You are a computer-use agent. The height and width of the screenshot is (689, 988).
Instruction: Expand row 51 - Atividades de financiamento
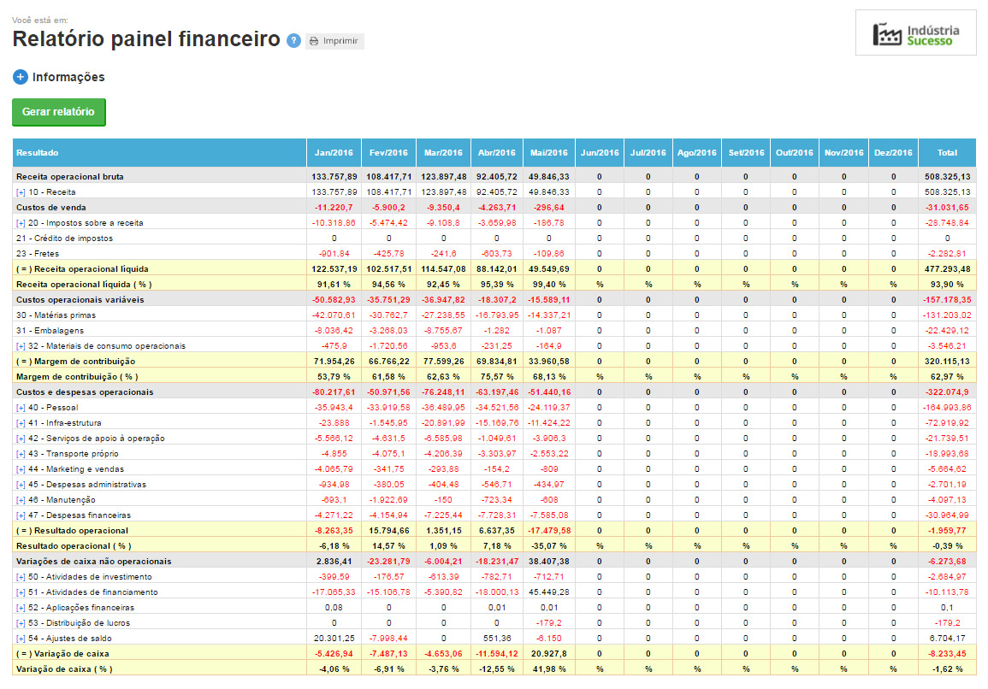click(21, 592)
